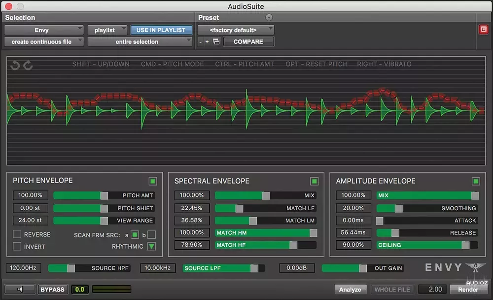Click the 0.00dB out gain field
The image size is (493, 300).
pyautogui.click(x=297, y=268)
